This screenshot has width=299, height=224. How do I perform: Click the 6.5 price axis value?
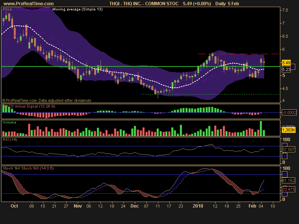(285, 36)
